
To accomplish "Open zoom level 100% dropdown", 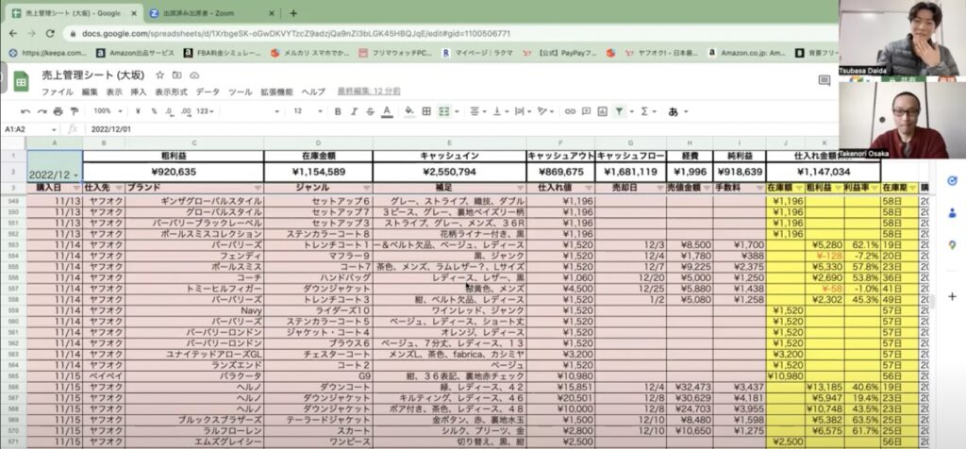I will click(x=108, y=111).
